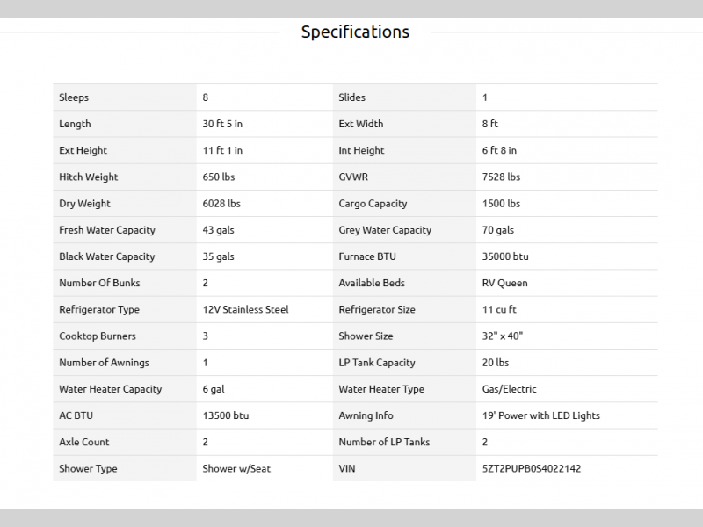The height and width of the screenshot is (527, 703).
Task: Select the Shower w/Seat value
Action: click(x=236, y=468)
